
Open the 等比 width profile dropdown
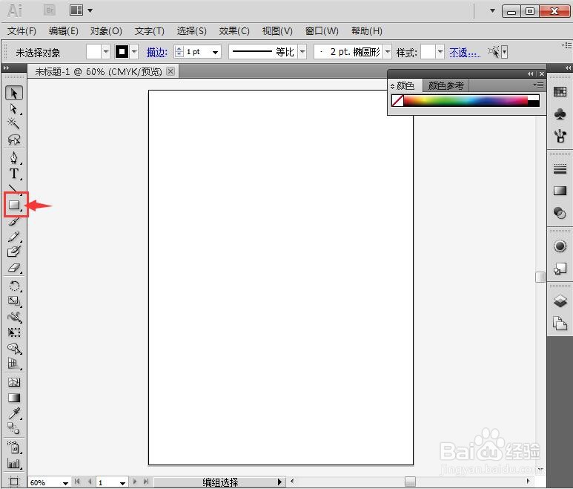tap(302, 52)
